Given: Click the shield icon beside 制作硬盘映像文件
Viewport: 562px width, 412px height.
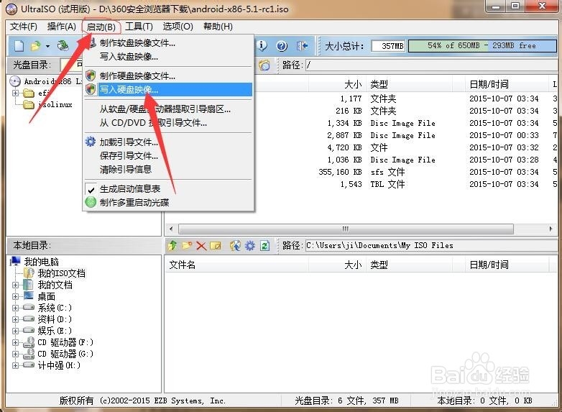Looking at the screenshot, I should (x=91, y=75).
